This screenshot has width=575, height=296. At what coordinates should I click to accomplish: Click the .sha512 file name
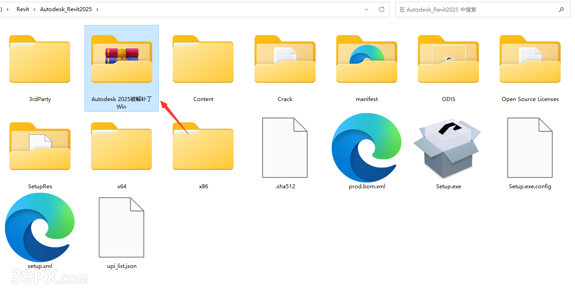285,187
